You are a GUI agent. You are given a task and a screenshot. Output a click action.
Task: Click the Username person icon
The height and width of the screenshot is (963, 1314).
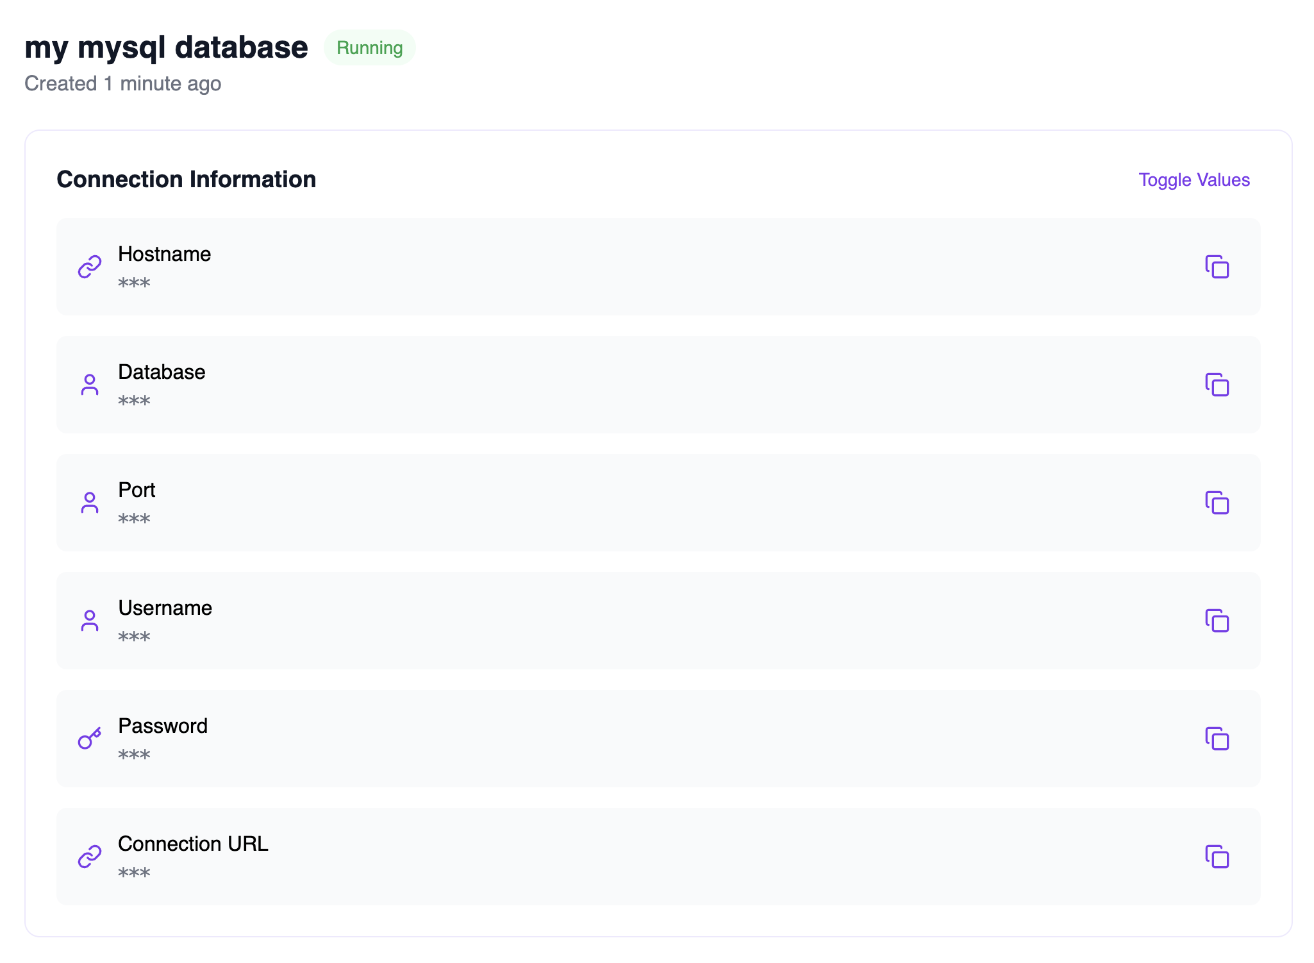coord(90,621)
